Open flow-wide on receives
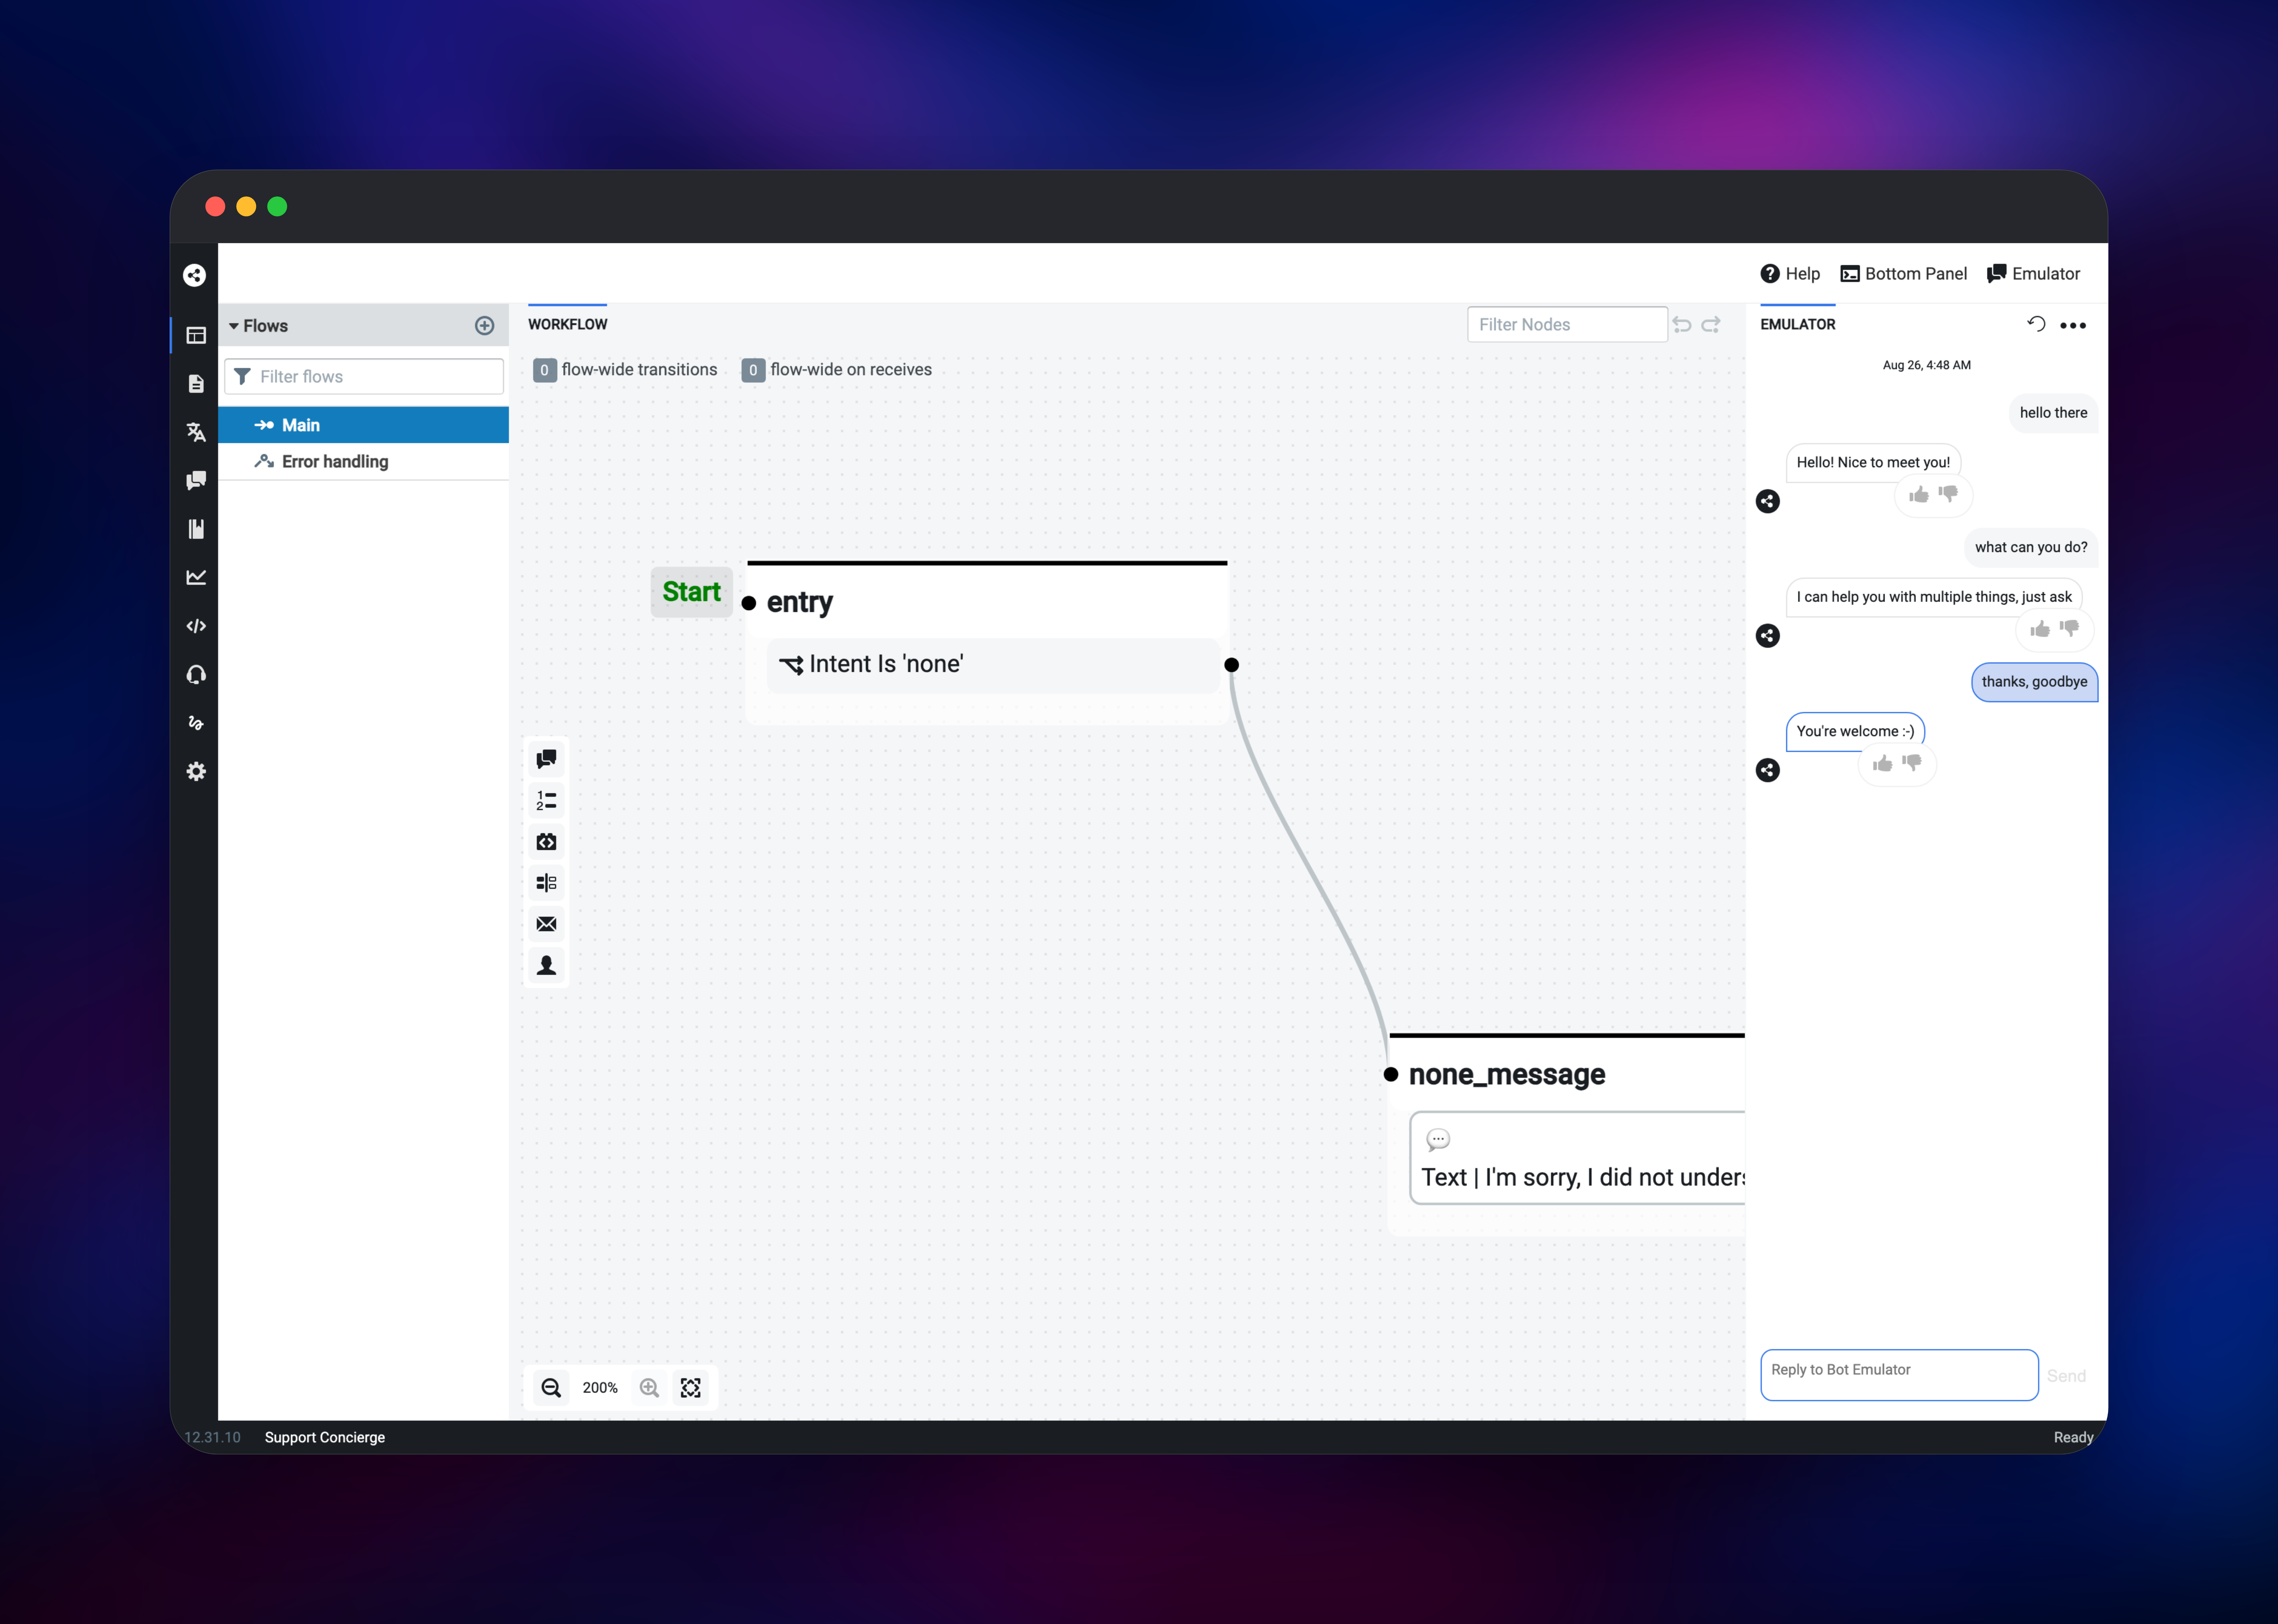This screenshot has height=1624, width=2278. click(836, 370)
